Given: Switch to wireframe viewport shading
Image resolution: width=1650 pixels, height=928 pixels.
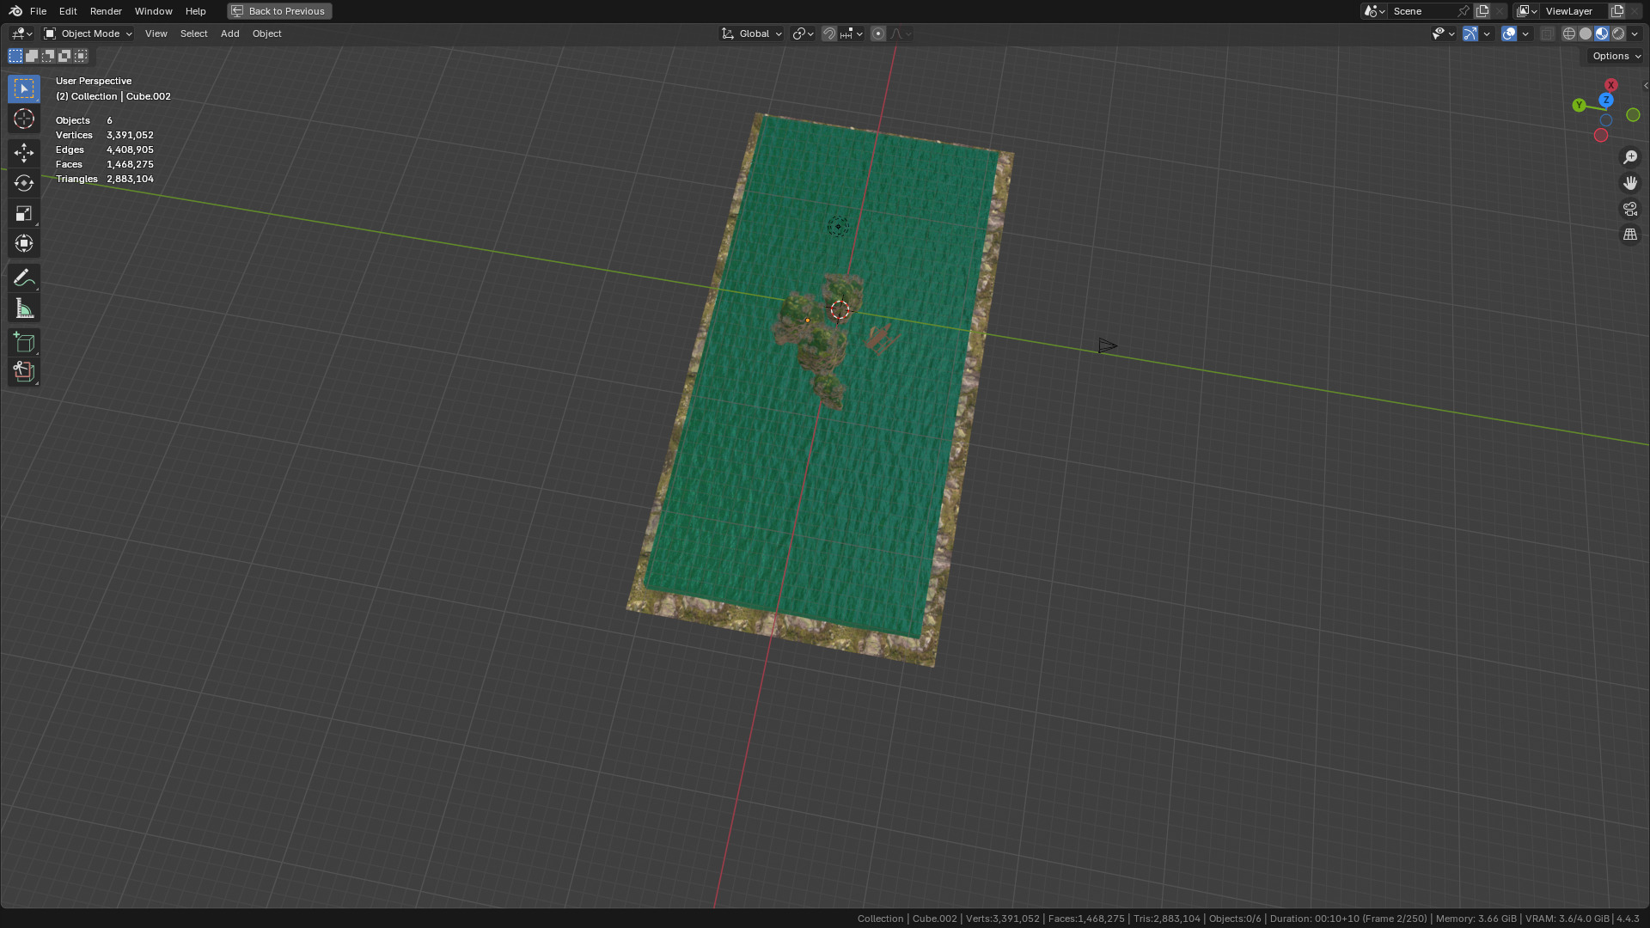Looking at the screenshot, I should [x=1569, y=34].
